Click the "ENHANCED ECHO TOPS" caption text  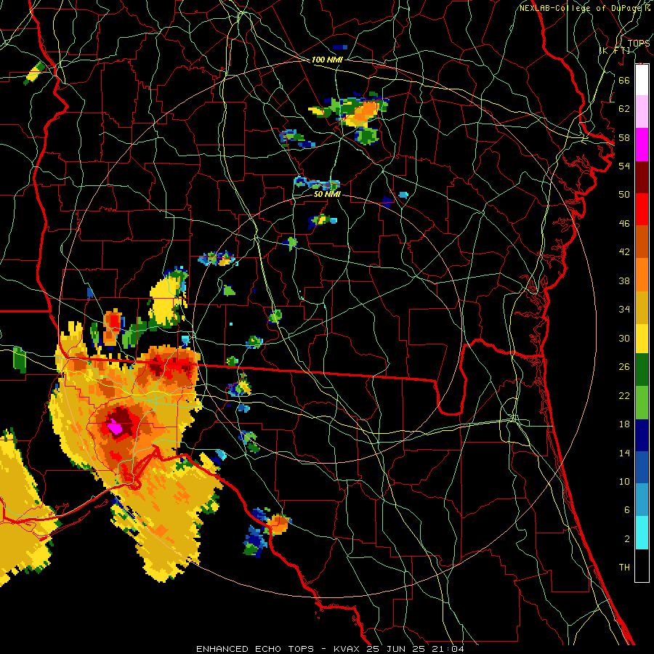[x=255, y=649]
